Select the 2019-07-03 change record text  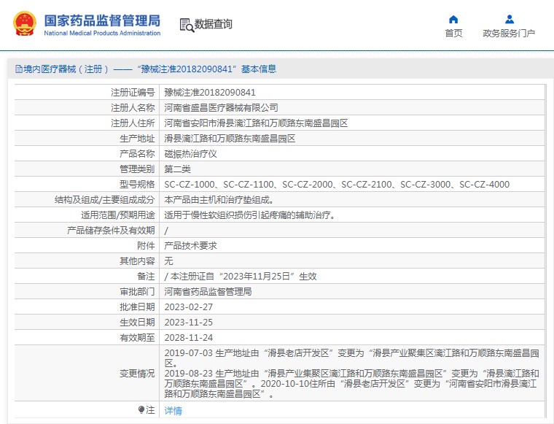351,358
